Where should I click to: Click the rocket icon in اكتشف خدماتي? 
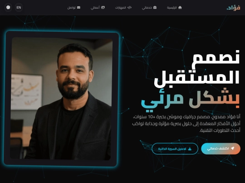pos(232,148)
